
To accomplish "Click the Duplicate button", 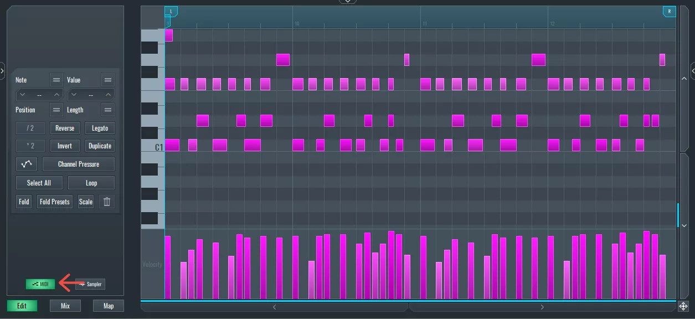I will click(99, 146).
